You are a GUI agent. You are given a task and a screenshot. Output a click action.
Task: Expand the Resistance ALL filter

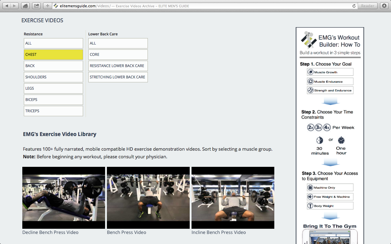click(x=53, y=43)
